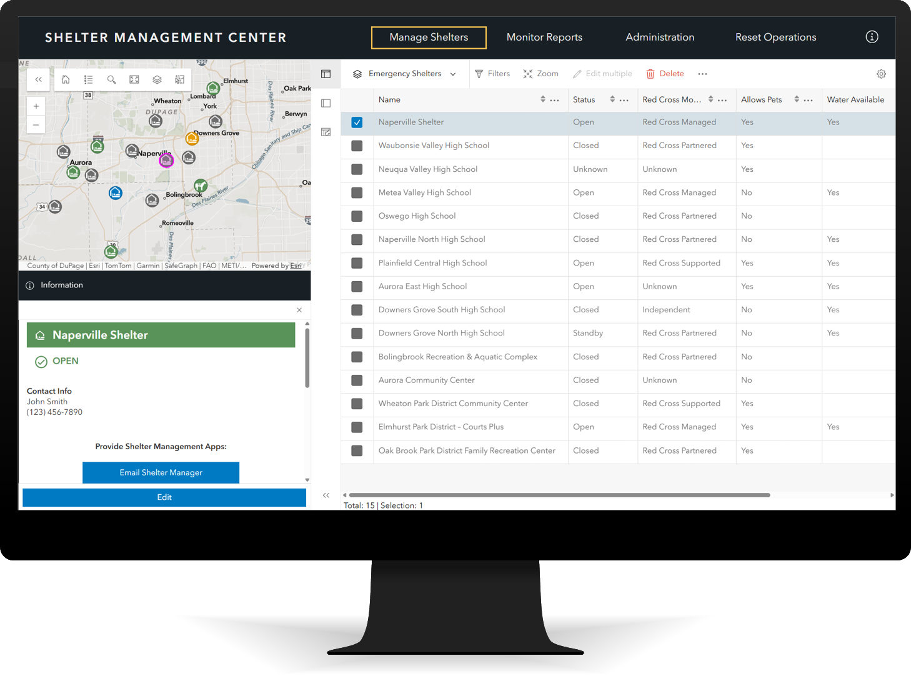The width and height of the screenshot is (911, 676).
Task: Open the table settings gear icon
Action: coord(882,74)
